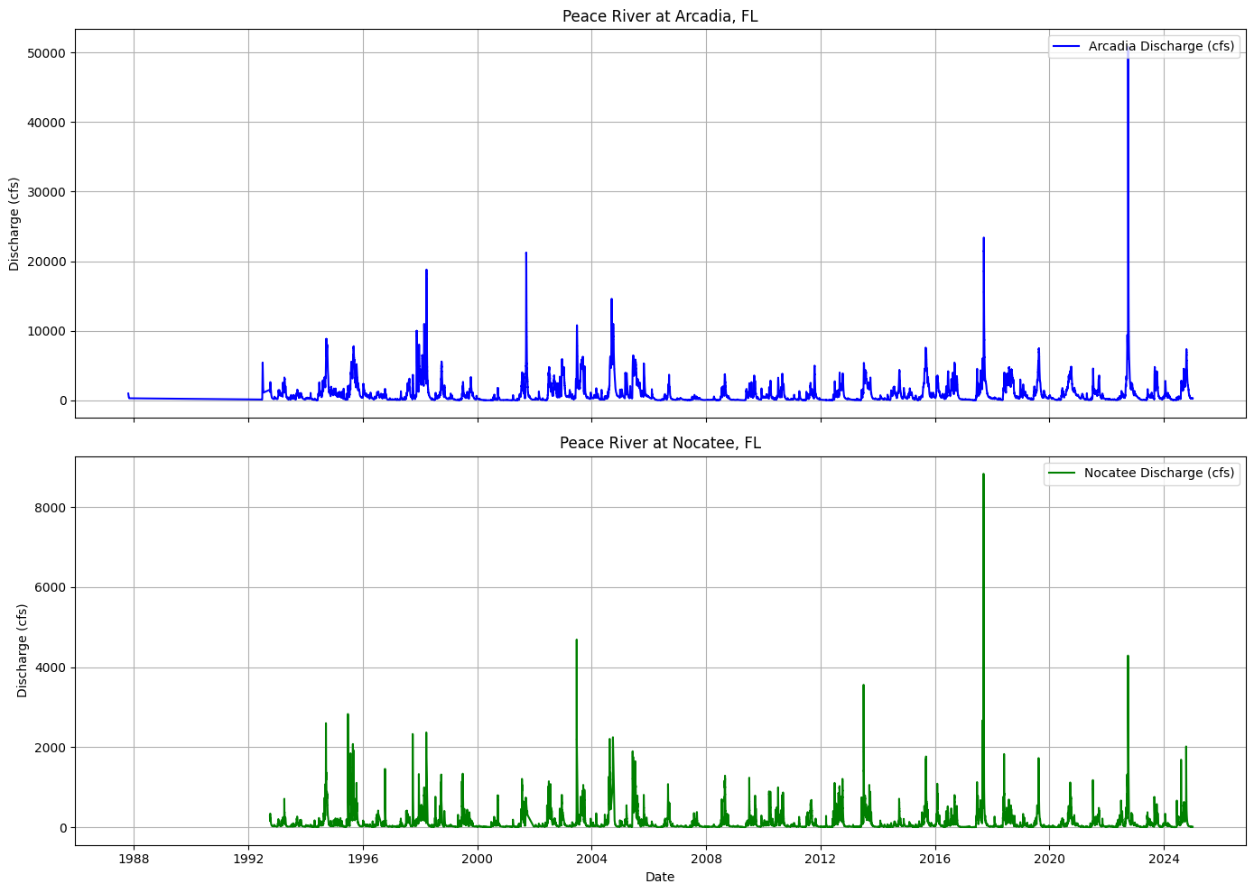Click the Nocatee green spike near 2003
This screenshot has height=893, width=1254.
click(x=577, y=641)
